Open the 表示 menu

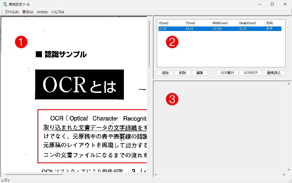tap(28, 12)
